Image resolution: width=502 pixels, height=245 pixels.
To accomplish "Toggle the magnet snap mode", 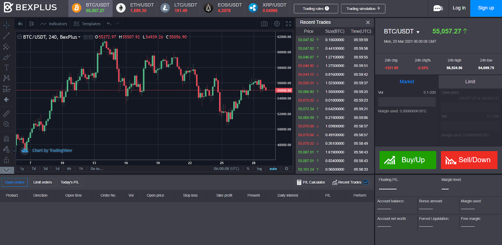I will point(6,138).
